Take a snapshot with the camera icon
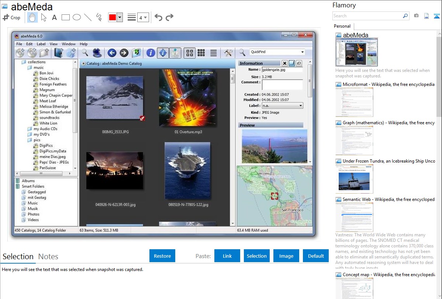 coord(416,16)
